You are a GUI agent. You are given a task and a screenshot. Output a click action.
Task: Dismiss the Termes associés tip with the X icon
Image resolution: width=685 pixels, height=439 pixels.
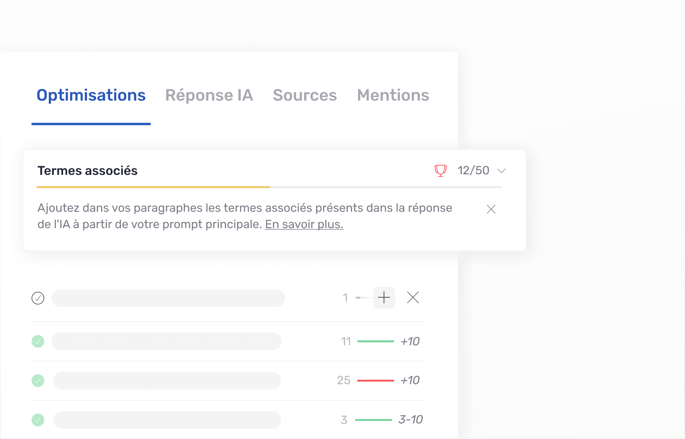tap(491, 209)
